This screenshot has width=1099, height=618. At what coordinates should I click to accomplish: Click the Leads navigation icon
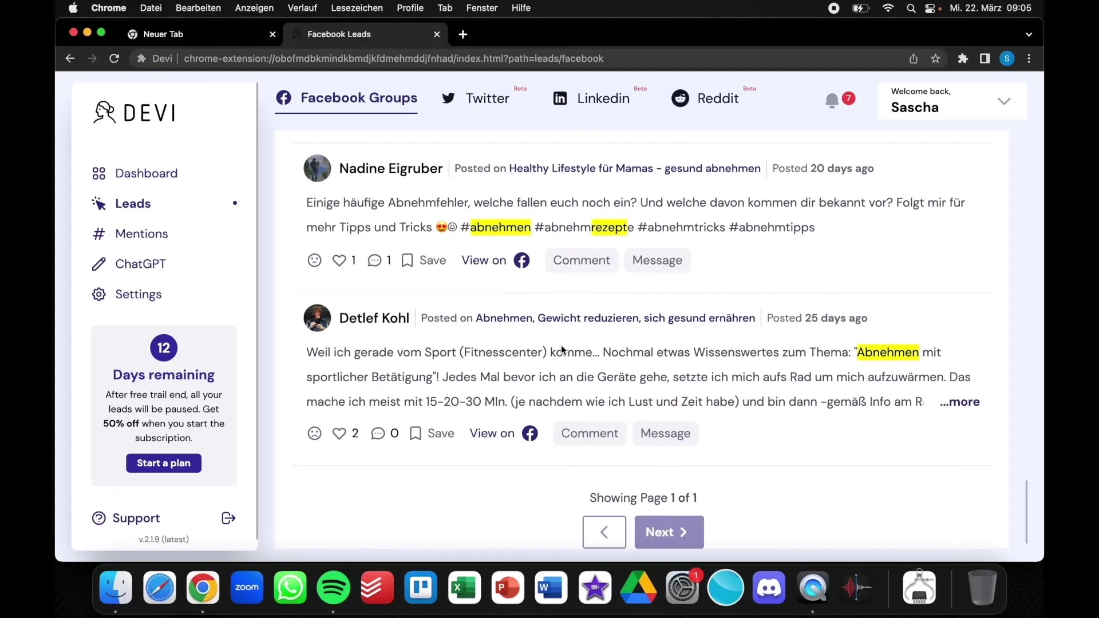coord(98,203)
